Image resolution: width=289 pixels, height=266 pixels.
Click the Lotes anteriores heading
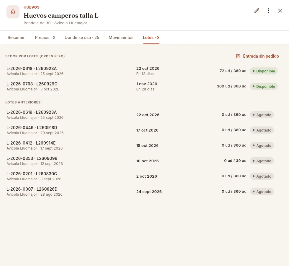pos(23,102)
